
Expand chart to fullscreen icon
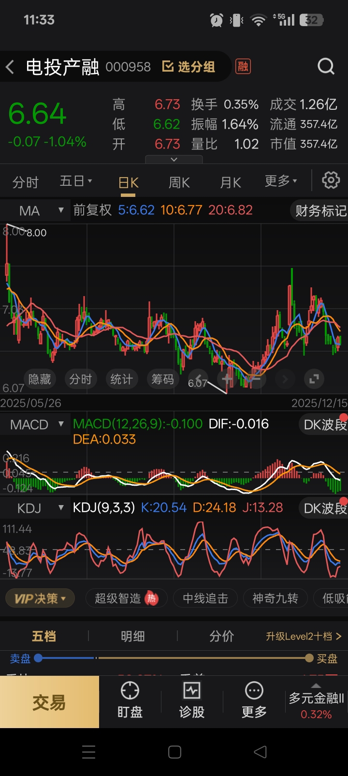pos(314,379)
